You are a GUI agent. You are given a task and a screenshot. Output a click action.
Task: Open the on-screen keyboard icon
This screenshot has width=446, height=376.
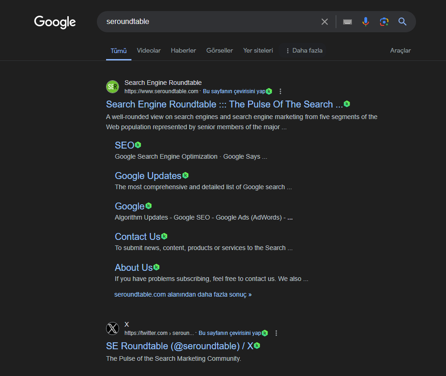(347, 22)
